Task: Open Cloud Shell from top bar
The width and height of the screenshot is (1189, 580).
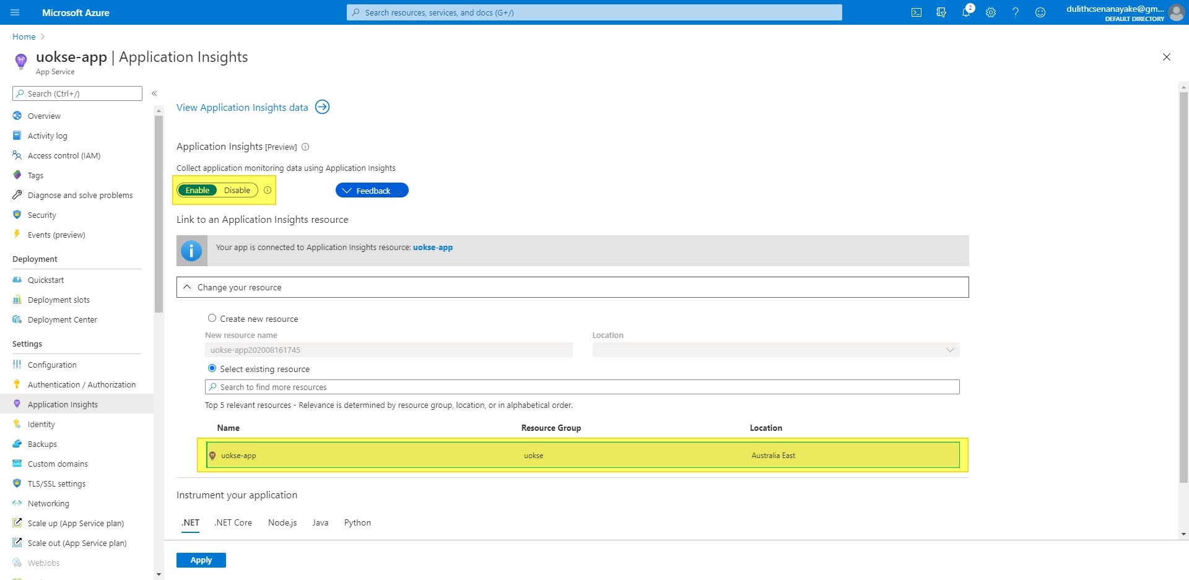Action: [917, 12]
